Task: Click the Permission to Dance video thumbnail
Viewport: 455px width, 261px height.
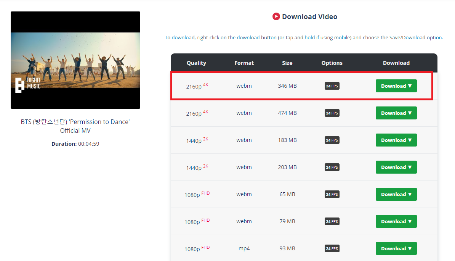Action: click(x=75, y=60)
